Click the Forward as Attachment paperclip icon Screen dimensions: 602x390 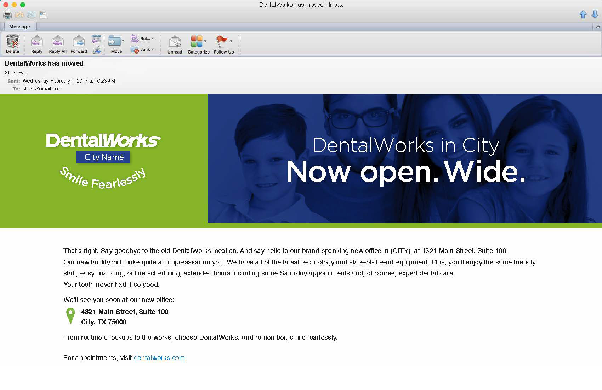click(96, 50)
